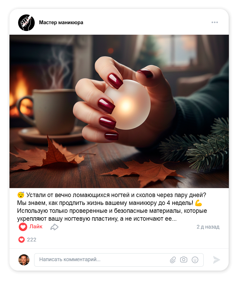Open the smiley emoji picker
This screenshot has height=284, width=241.
(x=195, y=260)
